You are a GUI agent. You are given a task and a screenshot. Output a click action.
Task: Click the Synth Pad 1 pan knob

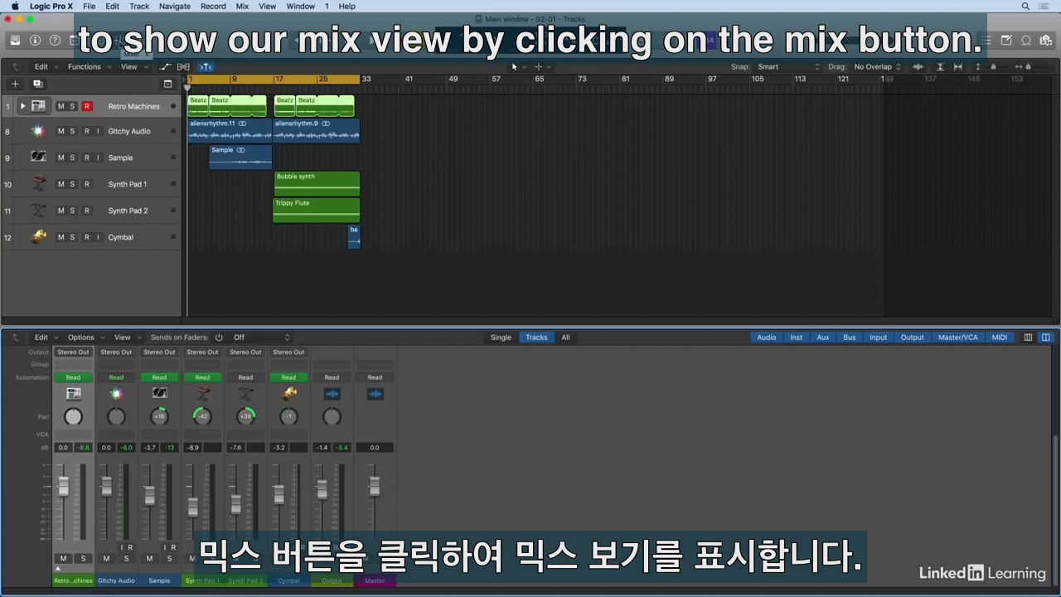point(202,416)
